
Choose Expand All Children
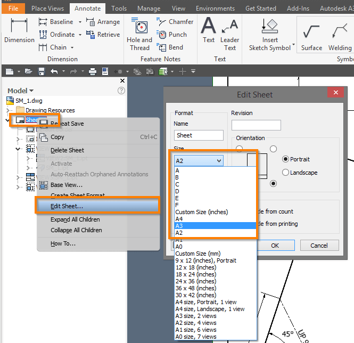98,219
